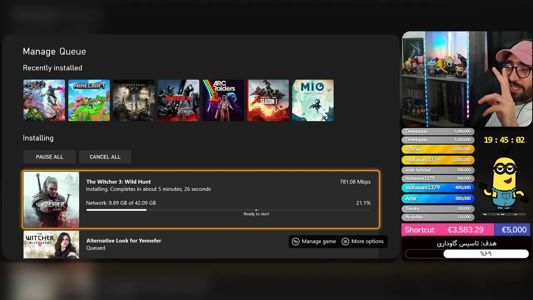Click the Ready to start marker

pyautogui.click(x=256, y=213)
